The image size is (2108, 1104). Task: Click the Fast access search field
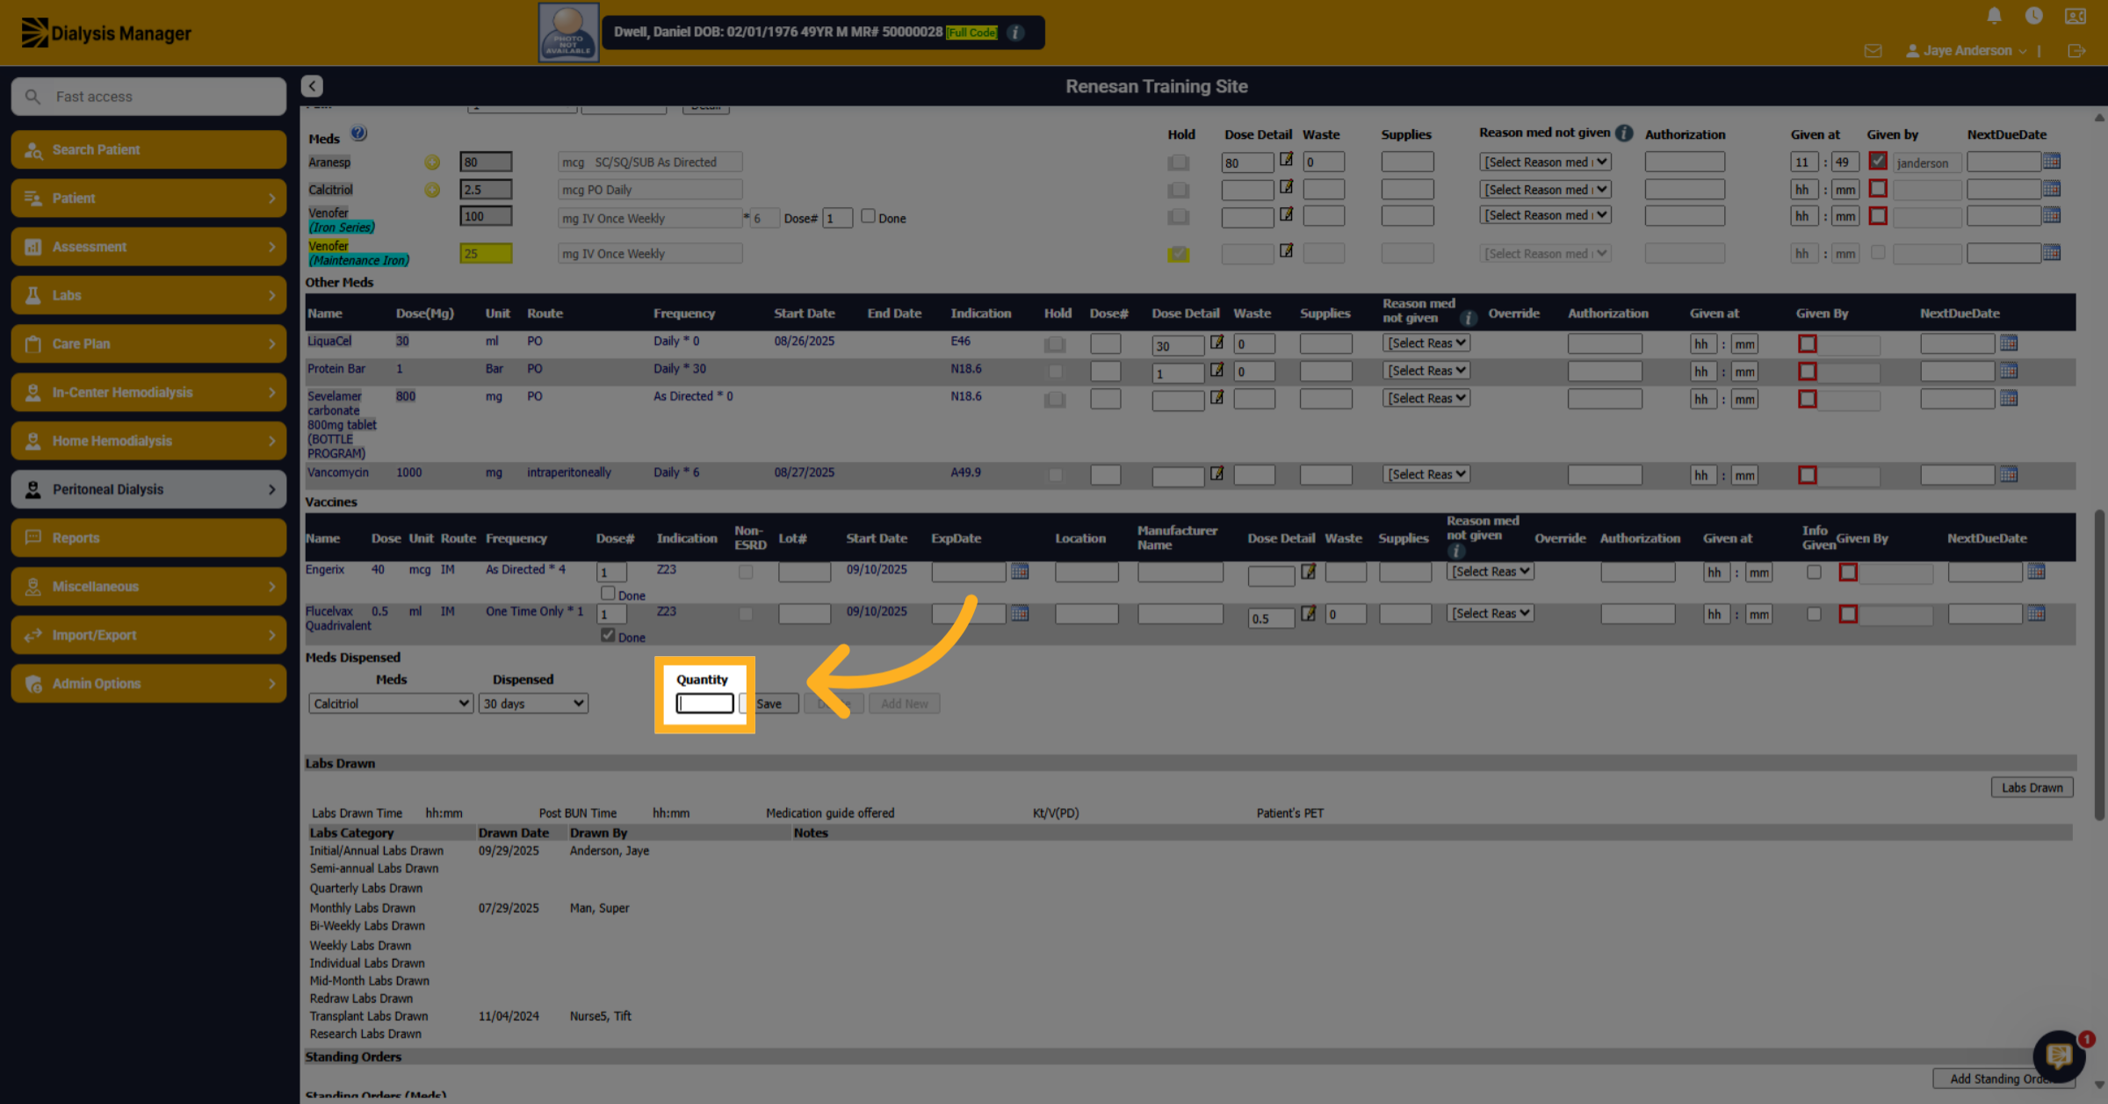[148, 97]
